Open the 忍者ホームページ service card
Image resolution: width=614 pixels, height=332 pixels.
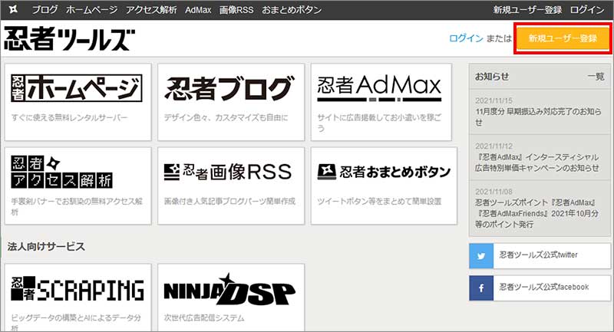(78, 102)
